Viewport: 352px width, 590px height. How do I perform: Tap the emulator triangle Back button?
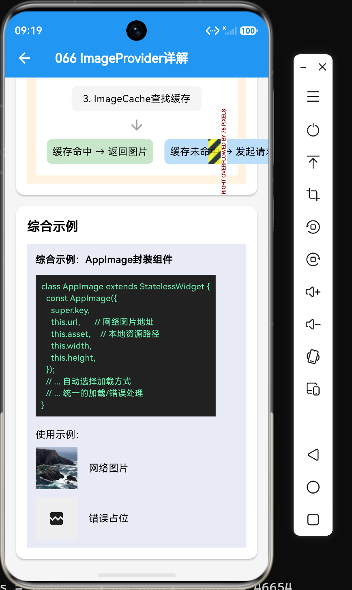click(313, 455)
